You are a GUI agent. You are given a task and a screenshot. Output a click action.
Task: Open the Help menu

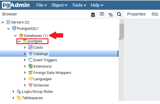[97, 5]
